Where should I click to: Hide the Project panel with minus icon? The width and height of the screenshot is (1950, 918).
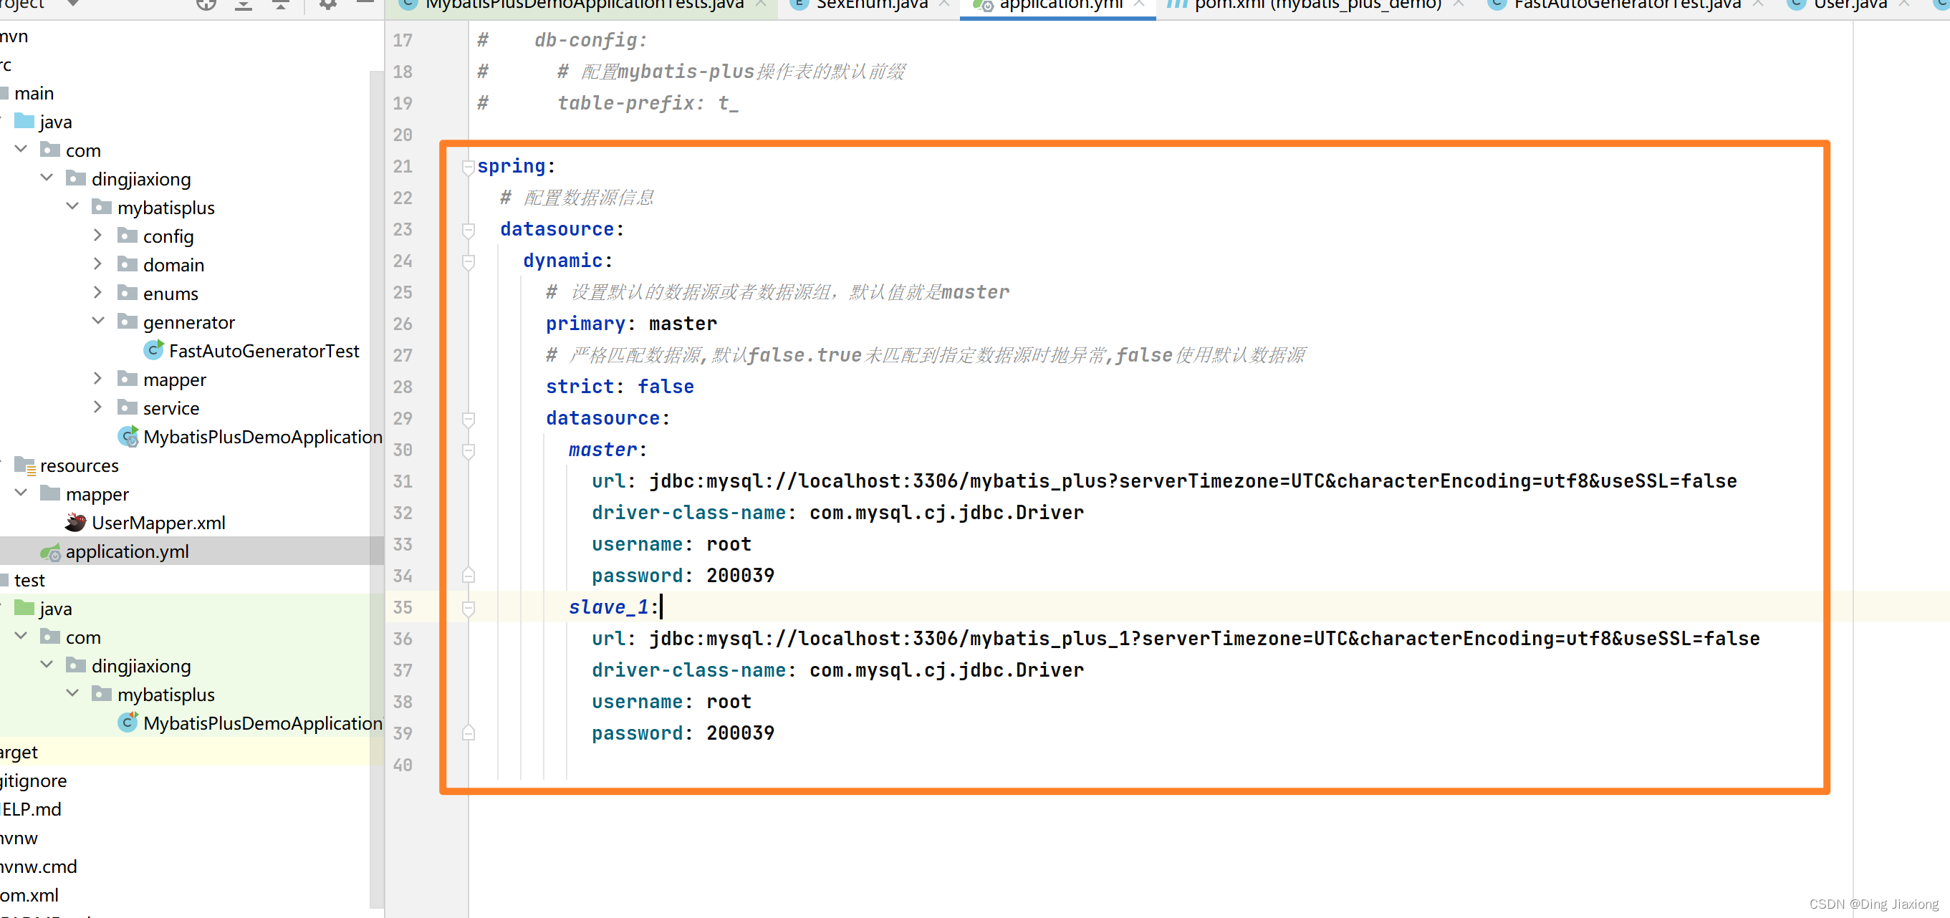coord(365,3)
